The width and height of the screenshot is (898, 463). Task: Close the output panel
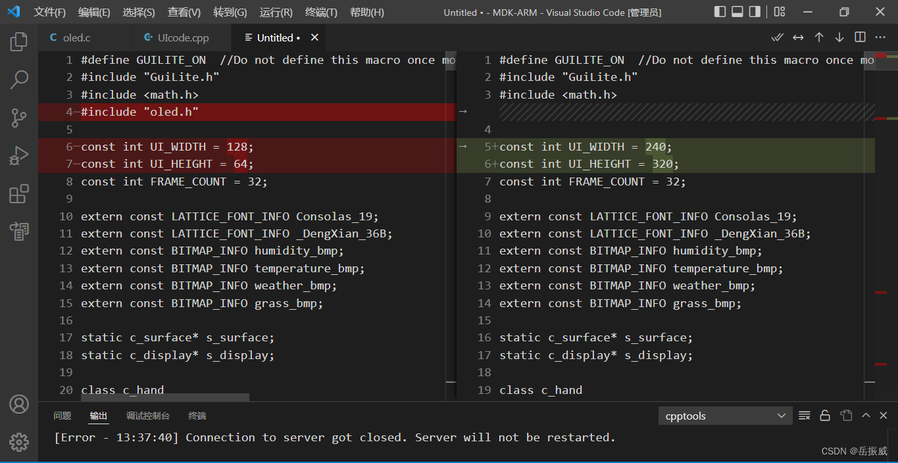pos(884,416)
